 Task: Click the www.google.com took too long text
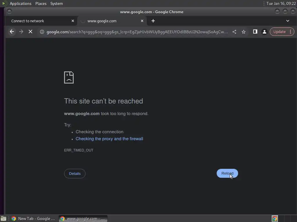point(106,114)
